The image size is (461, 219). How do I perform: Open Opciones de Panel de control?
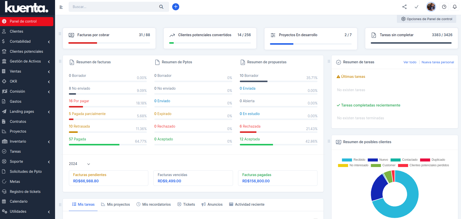(x=427, y=19)
